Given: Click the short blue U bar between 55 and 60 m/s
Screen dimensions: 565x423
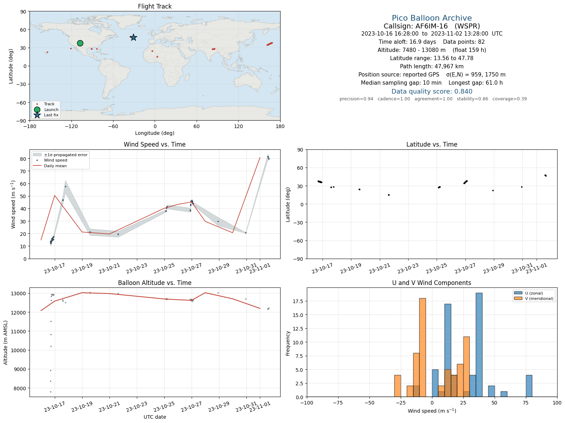Looking at the screenshot, I should [504, 394].
